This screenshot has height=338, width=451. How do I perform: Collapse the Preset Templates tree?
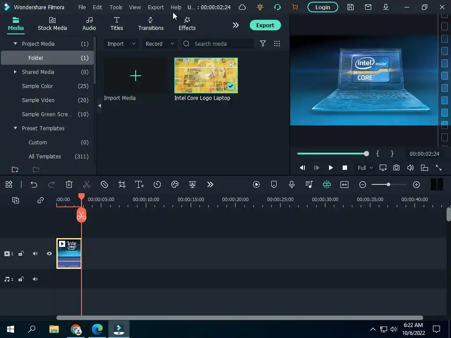pyautogui.click(x=15, y=128)
